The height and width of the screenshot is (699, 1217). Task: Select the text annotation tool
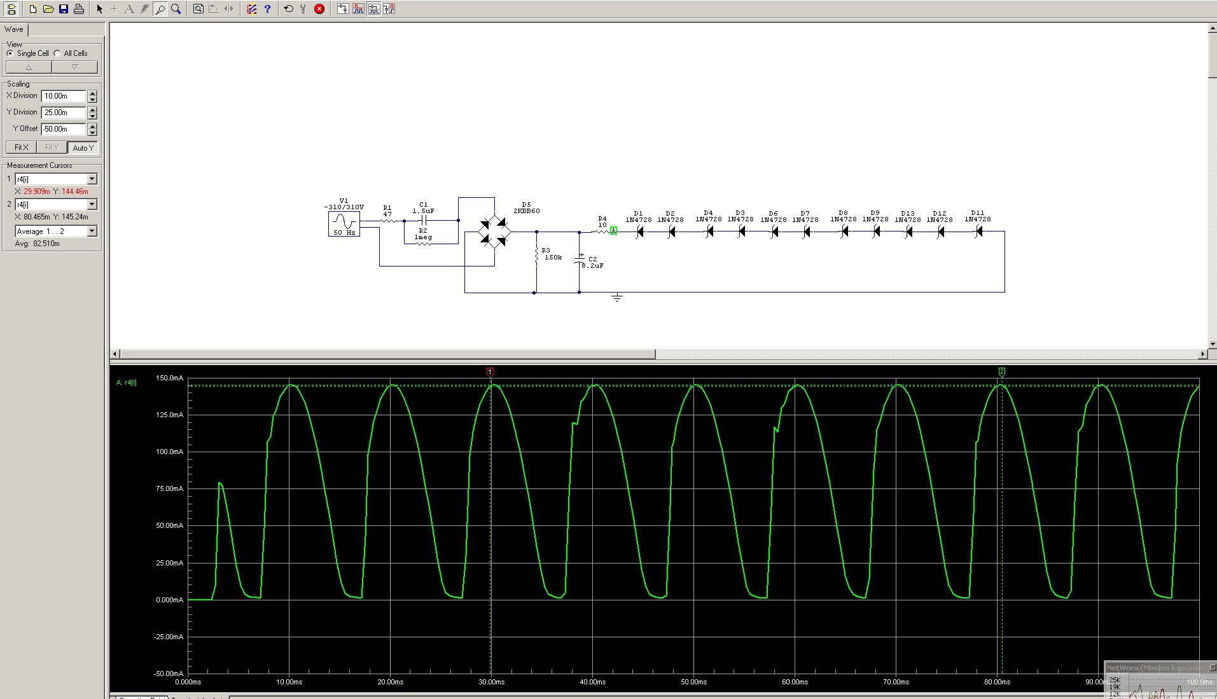[x=130, y=9]
